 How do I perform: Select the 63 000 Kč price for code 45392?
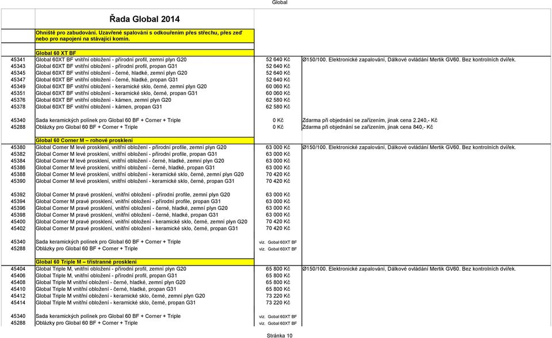(x=278, y=195)
